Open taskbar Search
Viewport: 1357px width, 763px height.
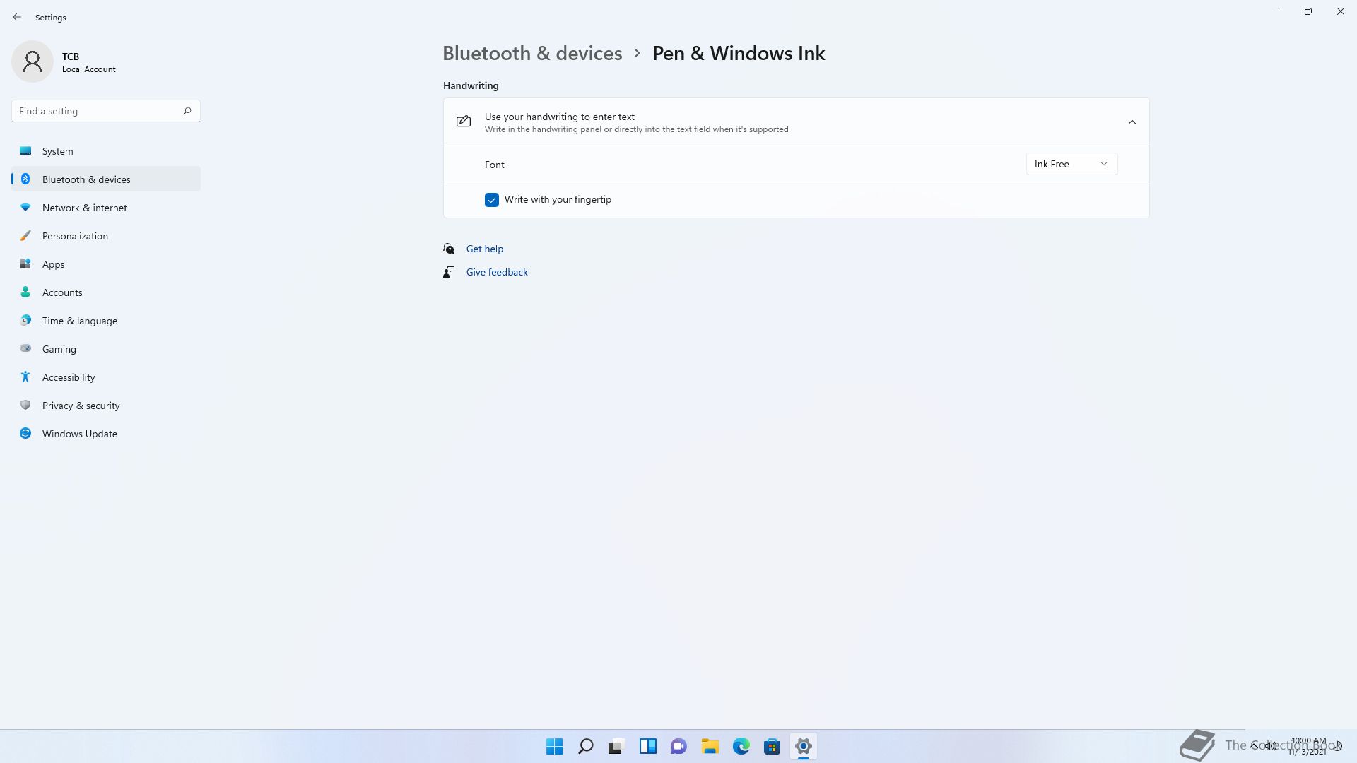pos(586,746)
